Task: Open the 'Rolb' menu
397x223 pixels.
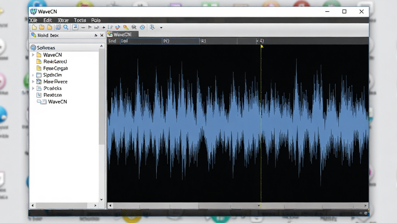Action: 96,20
